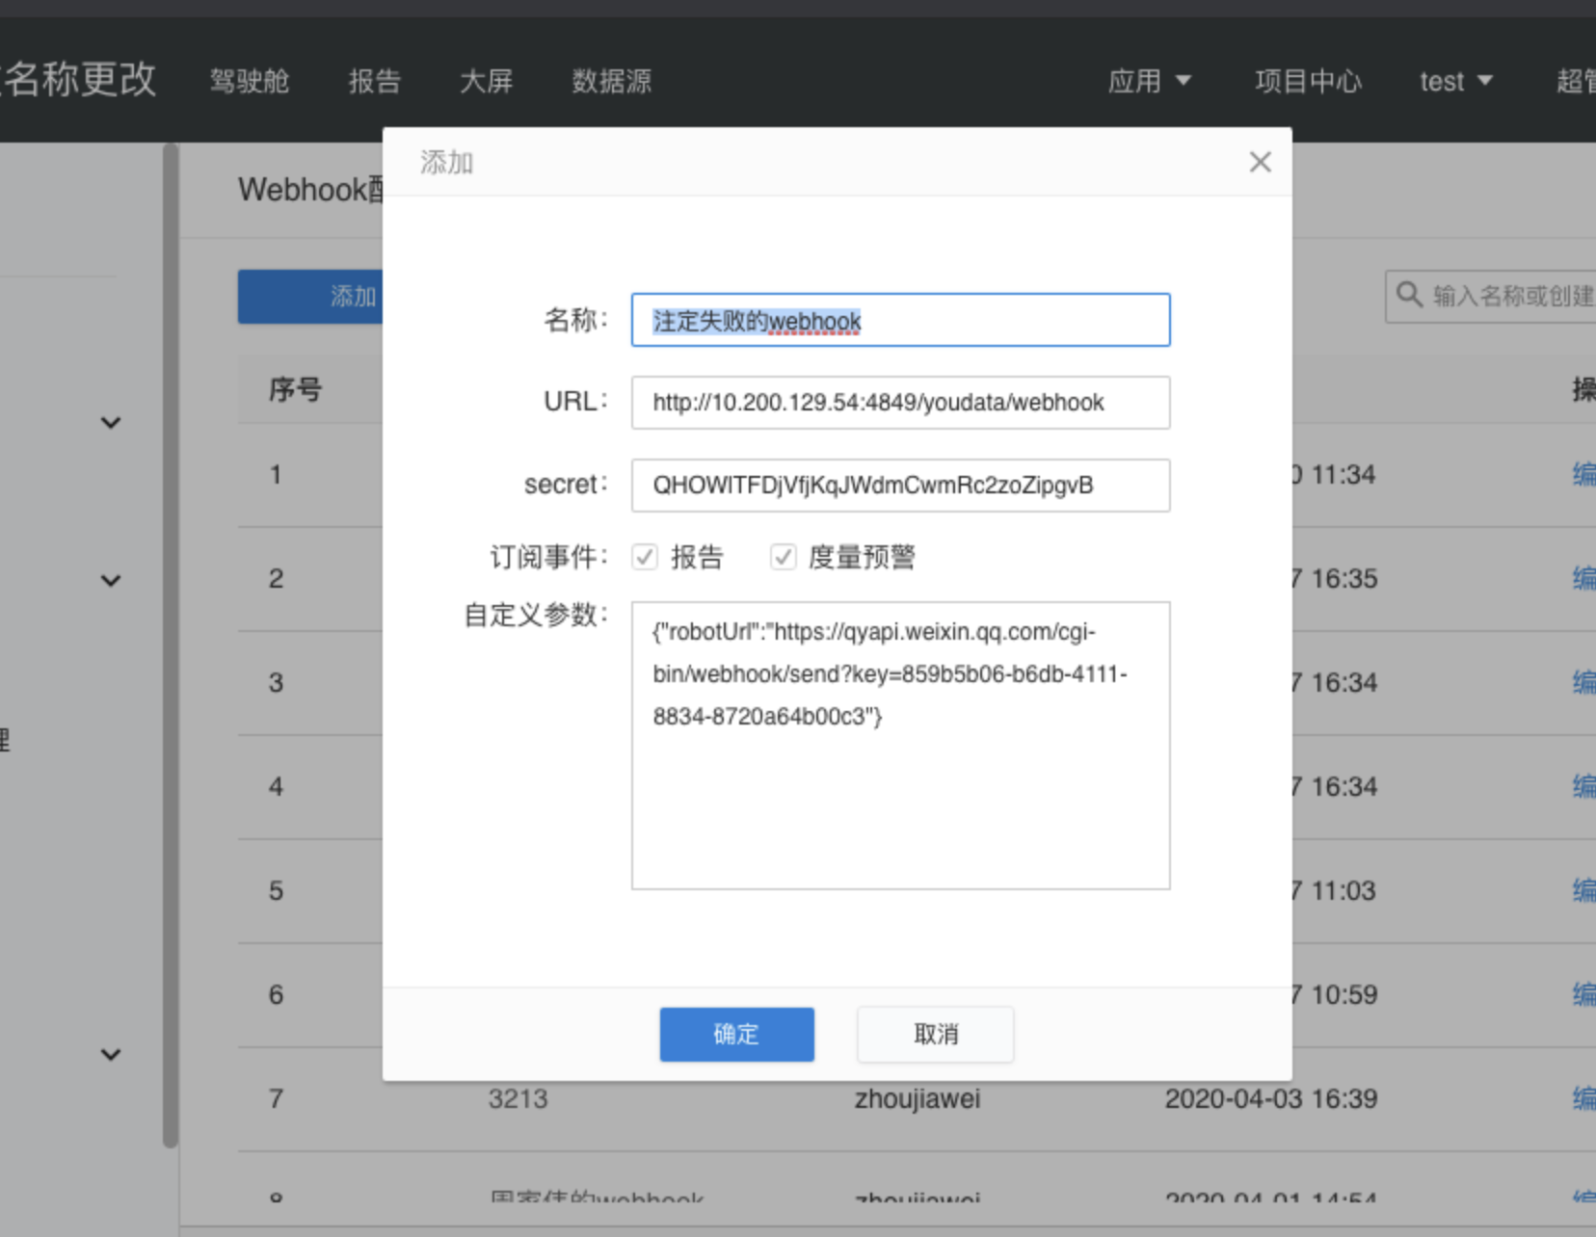This screenshot has height=1237, width=1596.
Task: Toggle the 报告 checkbox
Action: 645,557
